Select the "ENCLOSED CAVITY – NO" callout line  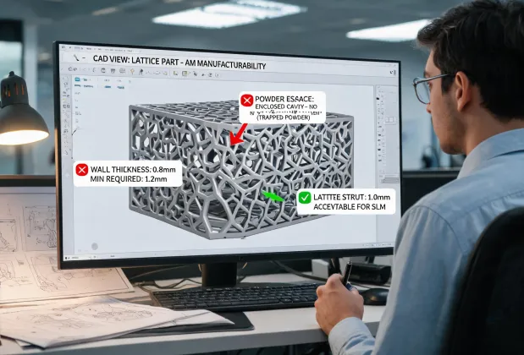286,106
